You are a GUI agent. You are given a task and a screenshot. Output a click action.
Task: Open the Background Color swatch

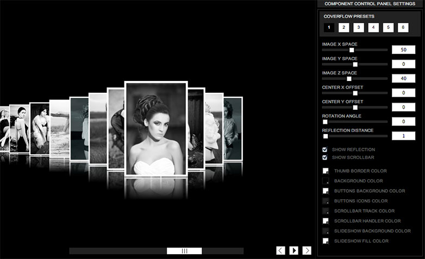326,181
